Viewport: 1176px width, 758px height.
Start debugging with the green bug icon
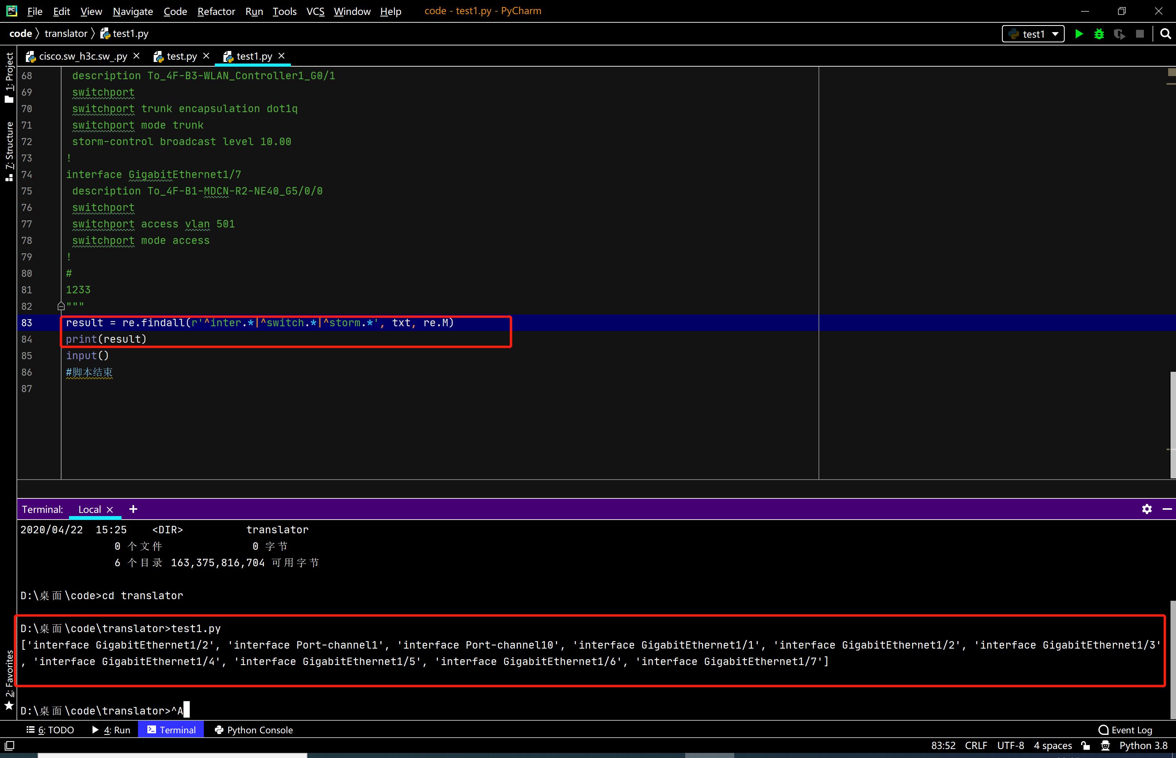1099,34
